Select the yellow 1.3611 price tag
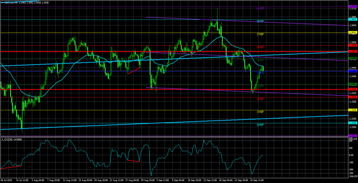The height and width of the screenshot is (183, 358). point(352,32)
